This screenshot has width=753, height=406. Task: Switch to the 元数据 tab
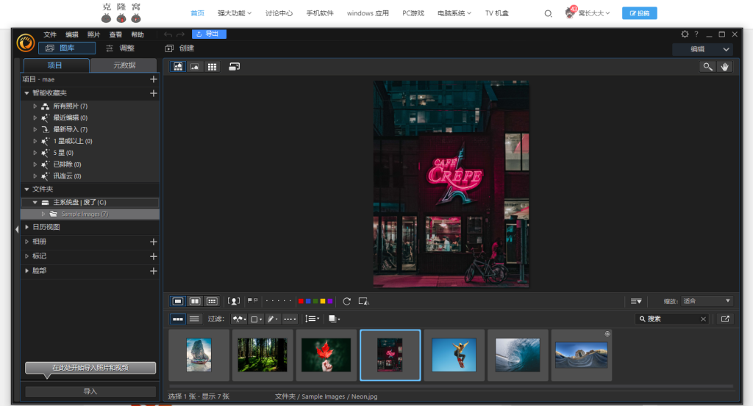tap(124, 65)
